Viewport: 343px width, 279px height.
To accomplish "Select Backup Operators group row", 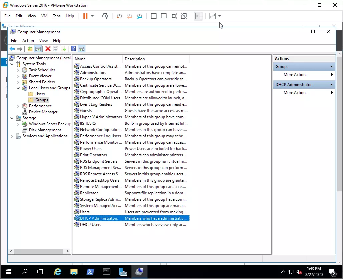I will 131,79.
